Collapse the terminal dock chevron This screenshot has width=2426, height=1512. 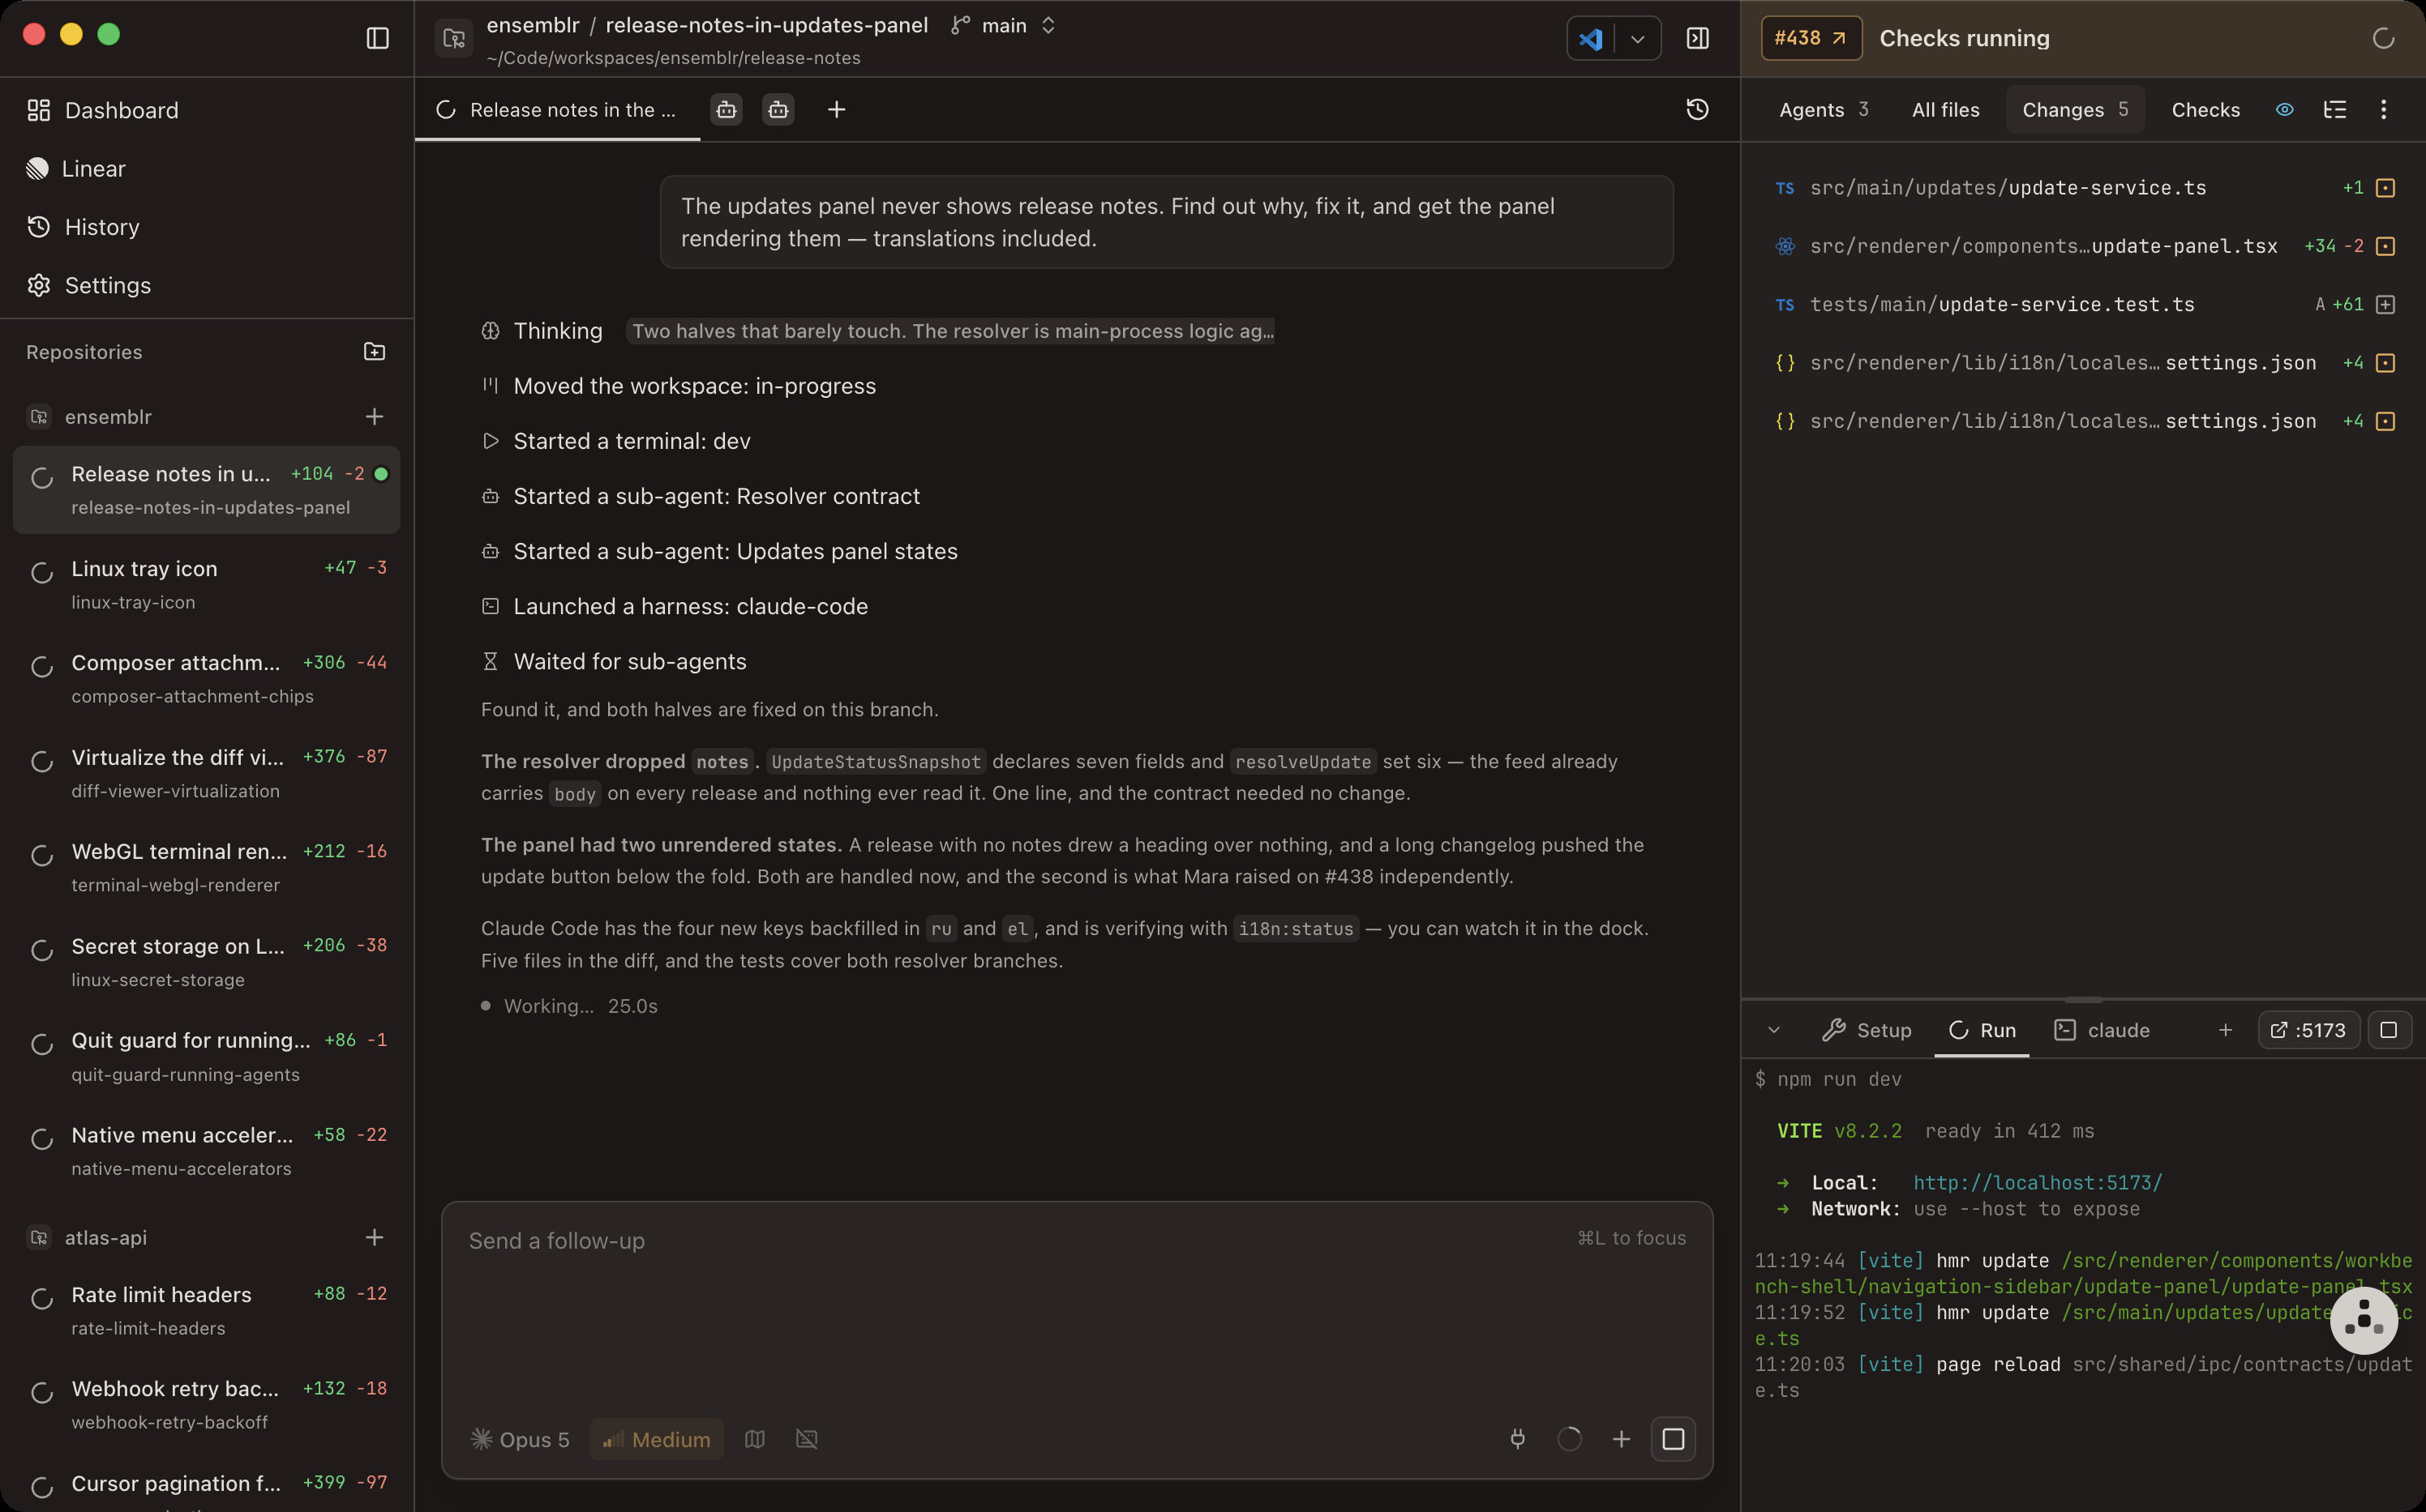(1774, 1030)
